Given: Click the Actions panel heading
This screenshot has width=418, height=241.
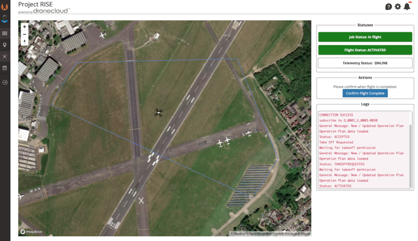Looking at the screenshot, I should click(x=365, y=77).
